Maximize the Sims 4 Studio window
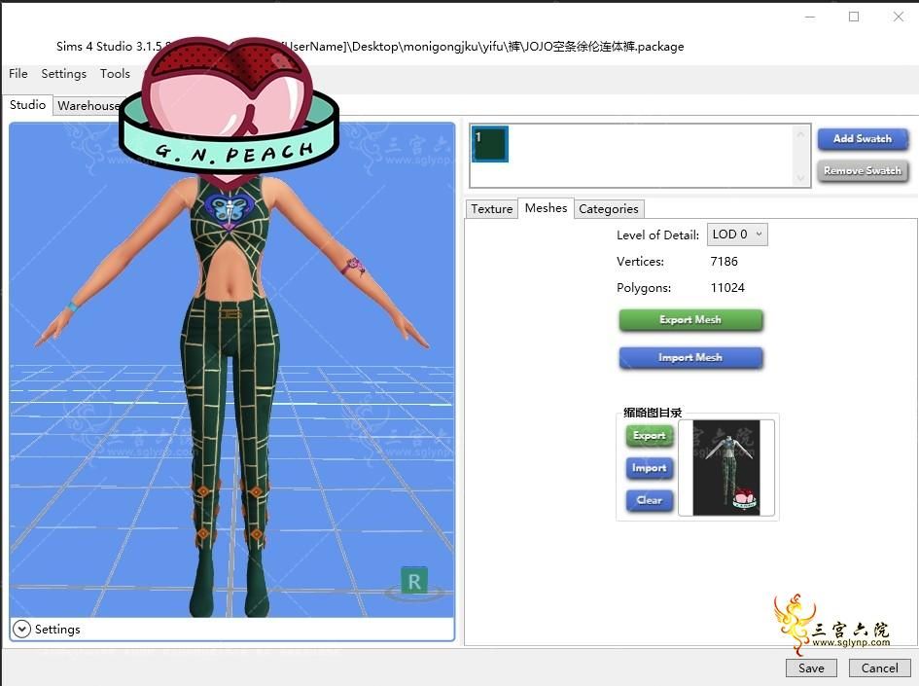This screenshot has width=919, height=686. (x=854, y=17)
